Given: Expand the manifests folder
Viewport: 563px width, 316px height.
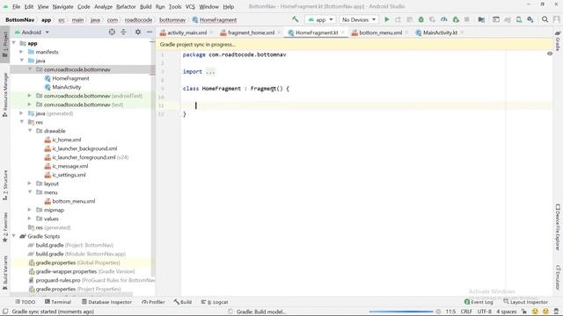Looking at the screenshot, I should 21,52.
